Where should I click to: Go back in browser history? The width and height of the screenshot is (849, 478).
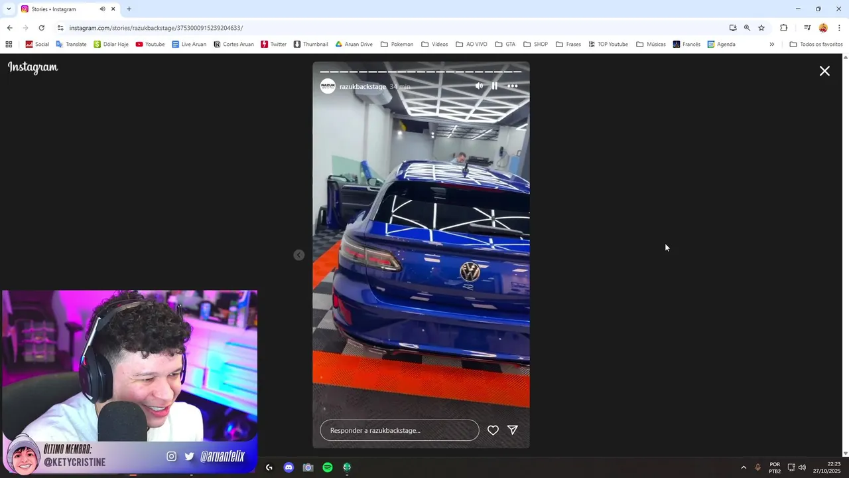[9, 28]
